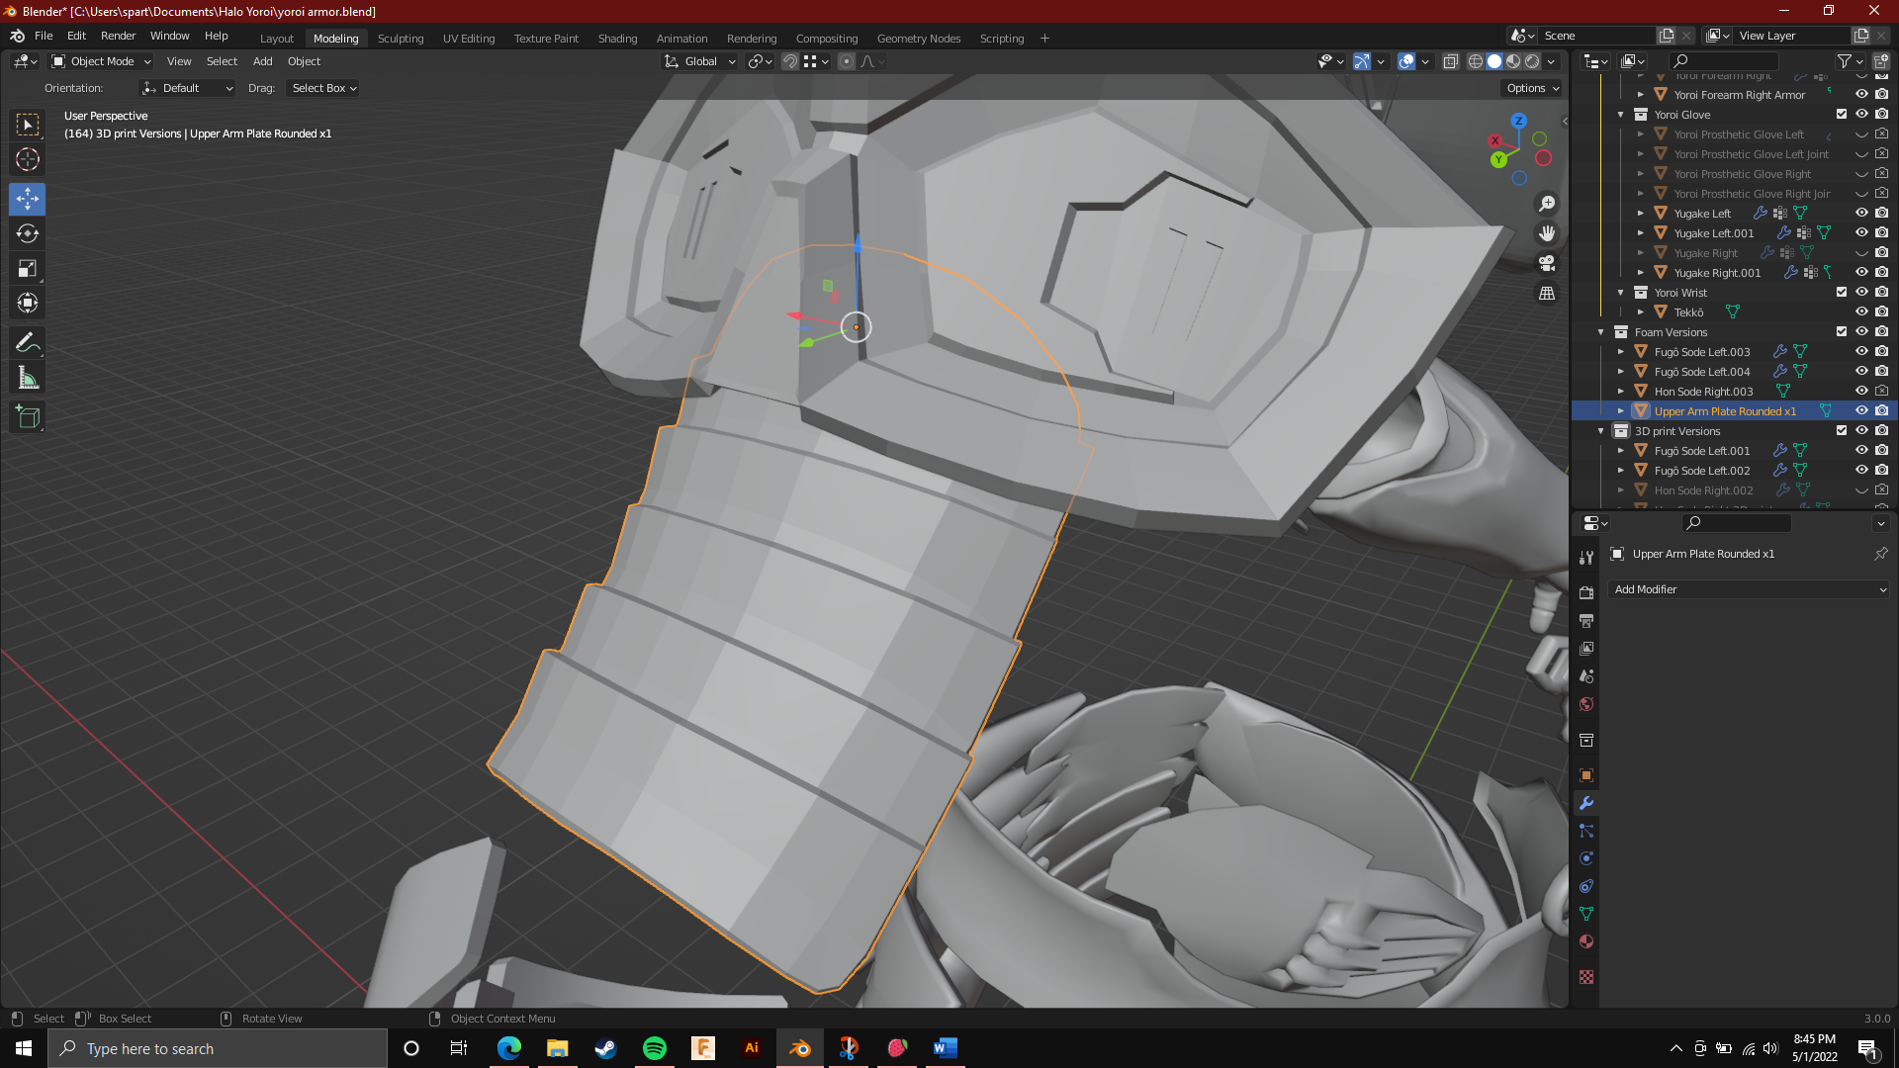The width and height of the screenshot is (1899, 1068).
Task: Click the Z axis on navigation gizmo
Action: [1518, 121]
